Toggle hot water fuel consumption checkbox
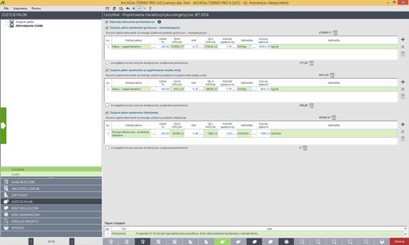409x245 pixels. coord(107,70)
